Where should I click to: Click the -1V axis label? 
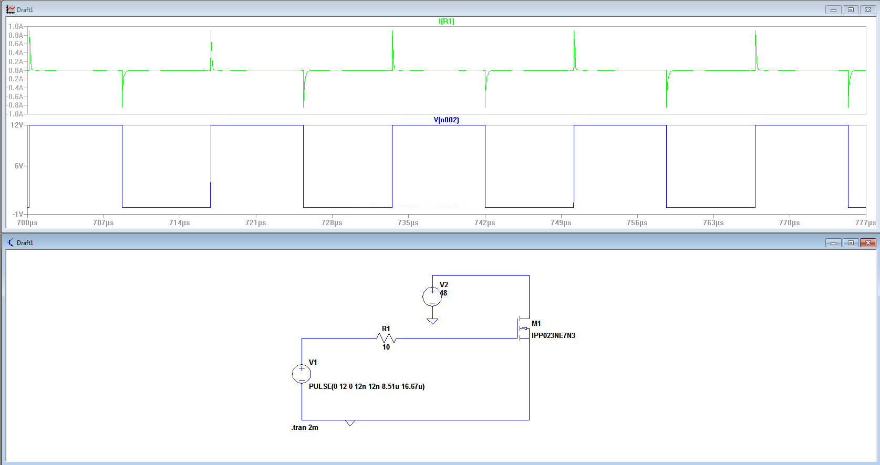point(18,214)
